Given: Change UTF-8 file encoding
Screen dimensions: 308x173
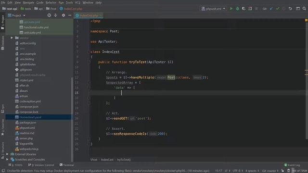Looking at the screenshot, I should coord(238,171).
